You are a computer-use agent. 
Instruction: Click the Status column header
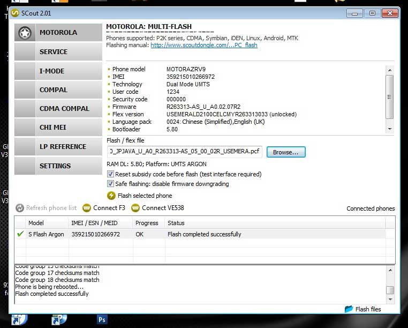[x=275, y=223]
